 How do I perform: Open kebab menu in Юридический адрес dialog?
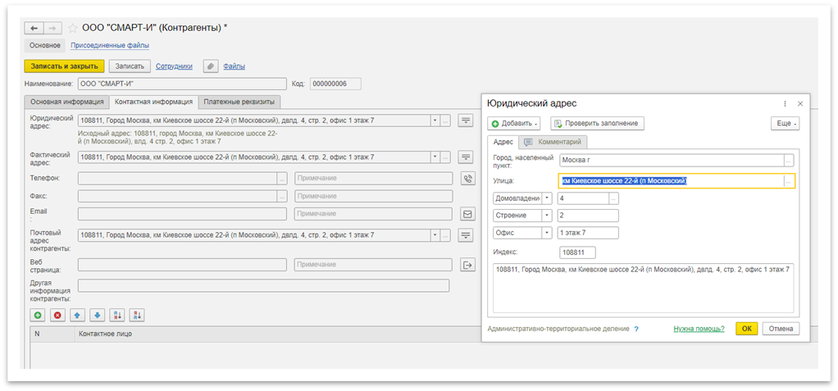(785, 103)
